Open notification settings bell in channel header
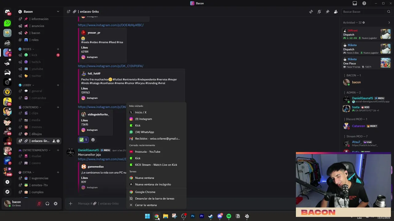This screenshot has height=221, width=394. point(319,12)
